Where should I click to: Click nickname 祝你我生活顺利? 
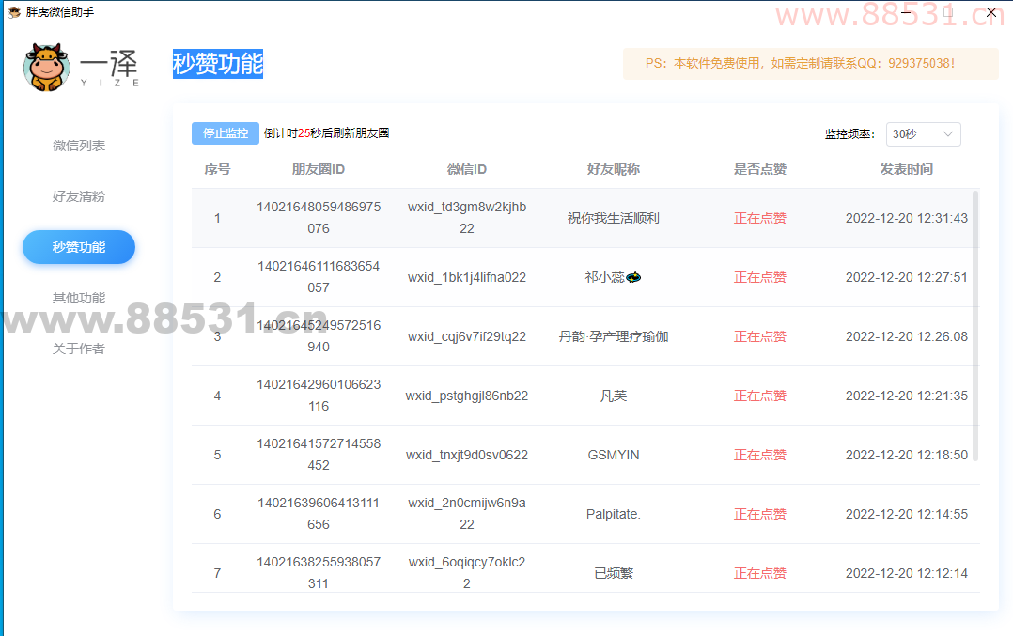(613, 218)
